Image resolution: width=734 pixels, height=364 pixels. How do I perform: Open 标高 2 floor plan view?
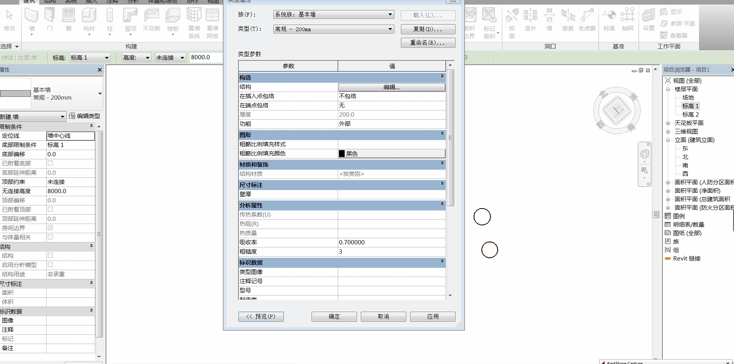point(690,115)
